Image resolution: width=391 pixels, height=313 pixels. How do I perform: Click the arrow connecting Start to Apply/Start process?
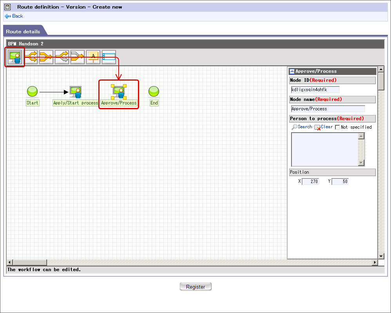tap(54, 92)
